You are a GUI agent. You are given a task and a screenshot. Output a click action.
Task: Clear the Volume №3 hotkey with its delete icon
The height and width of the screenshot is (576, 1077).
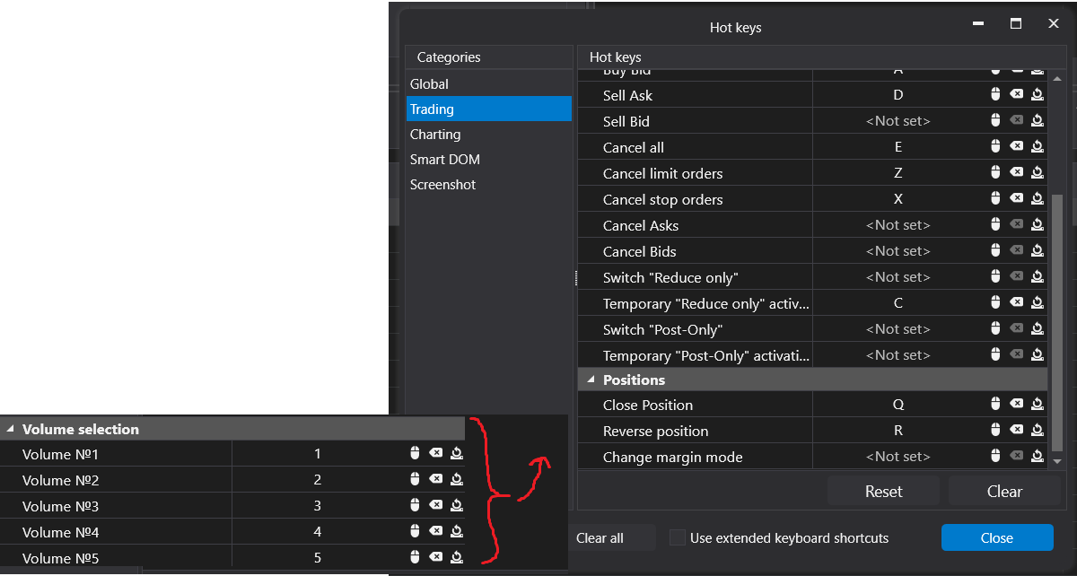point(435,505)
